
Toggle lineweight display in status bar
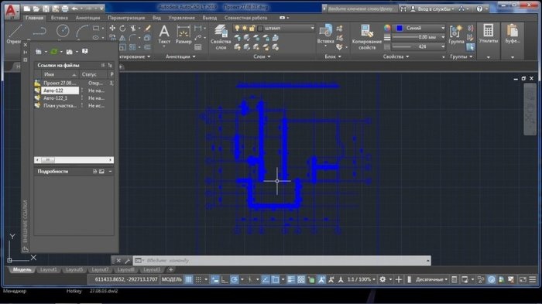pyautogui.click(x=291, y=279)
